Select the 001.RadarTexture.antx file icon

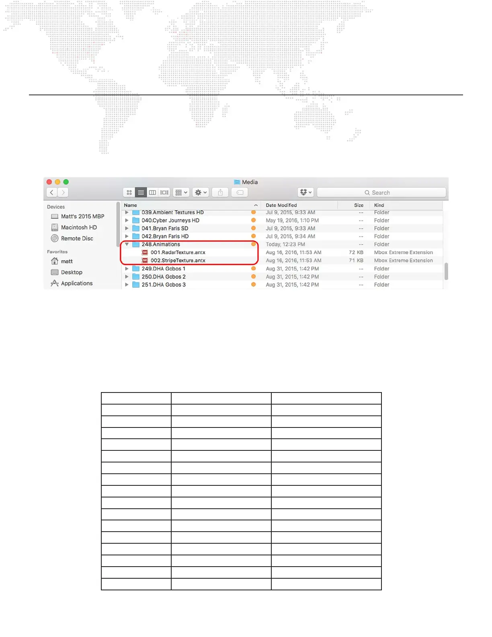pos(145,253)
